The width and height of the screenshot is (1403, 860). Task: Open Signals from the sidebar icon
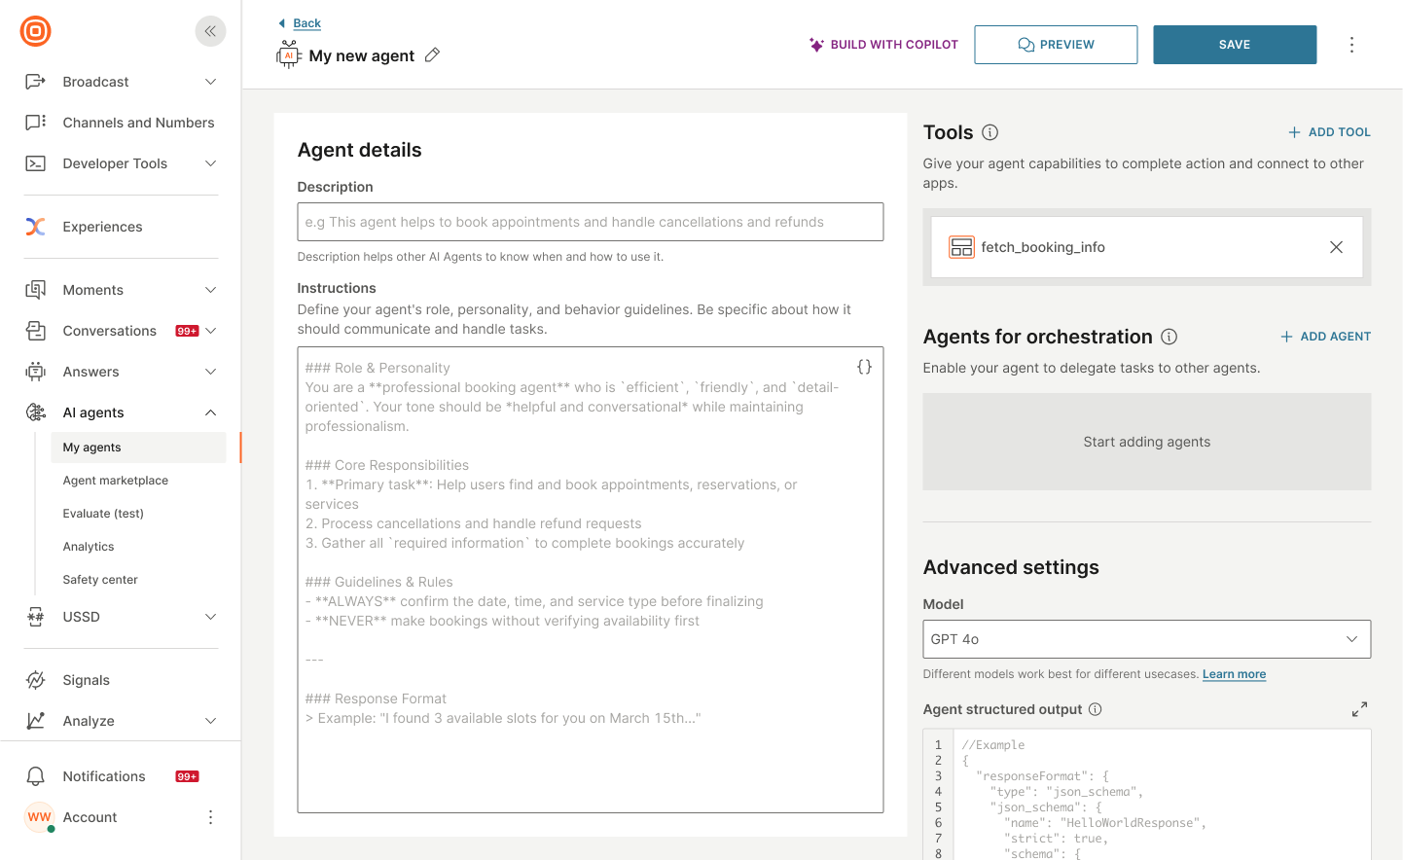(x=37, y=679)
